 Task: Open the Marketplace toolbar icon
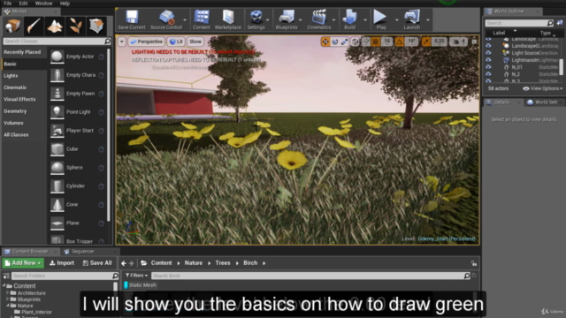tap(228, 19)
